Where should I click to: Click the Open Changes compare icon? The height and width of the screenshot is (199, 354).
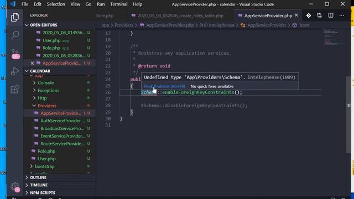point(319,15)
